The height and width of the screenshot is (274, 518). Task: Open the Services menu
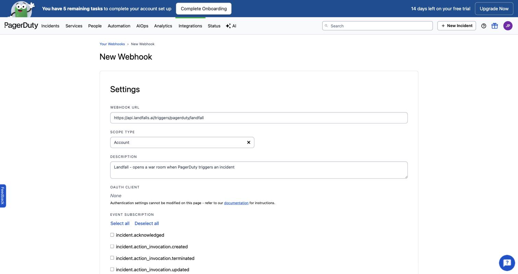pyautogui.click(x=74, y=26)
